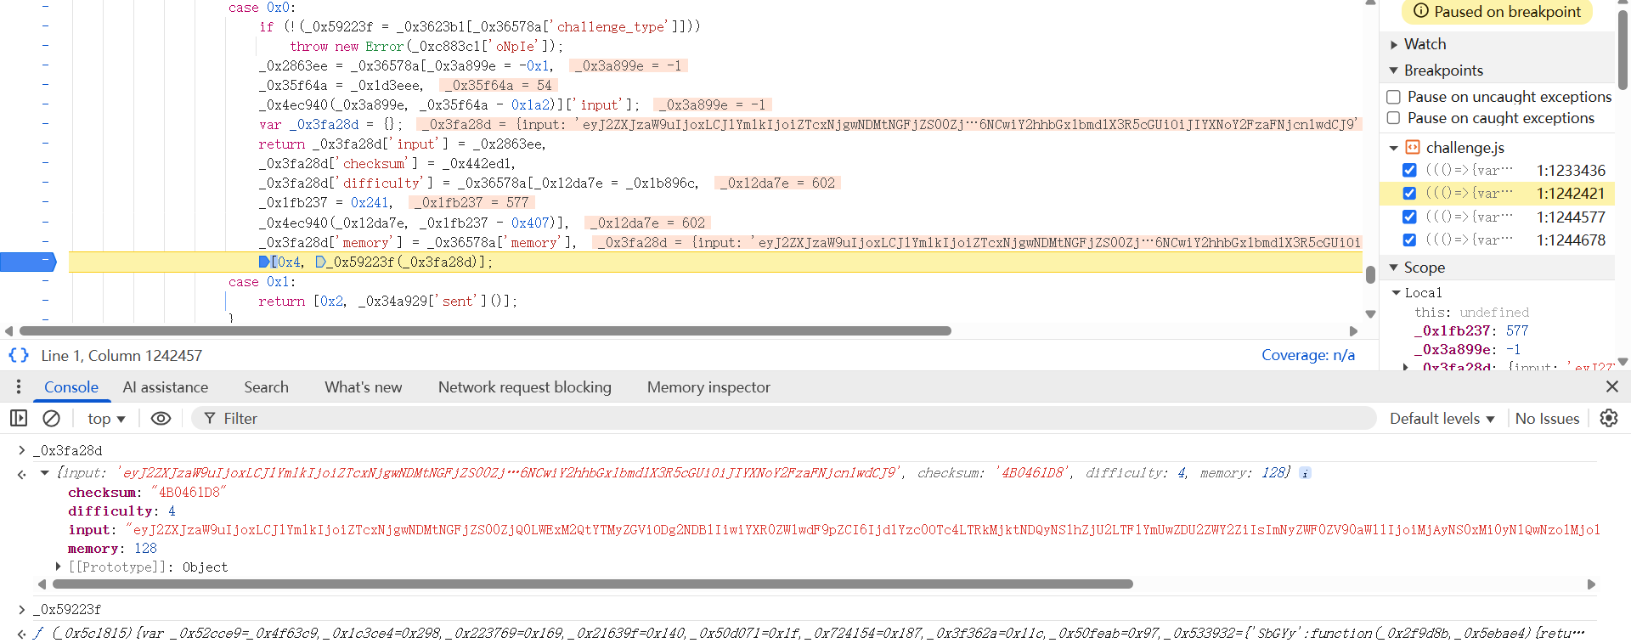Click the Coverage: n/a link
Viewport: 1631px width, 643px height.
point(1307,355)
